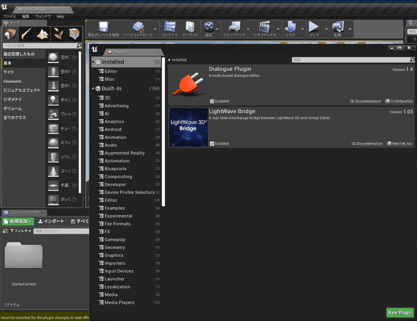Disable the LightWave Bridge Enabled checkbox

212,144
